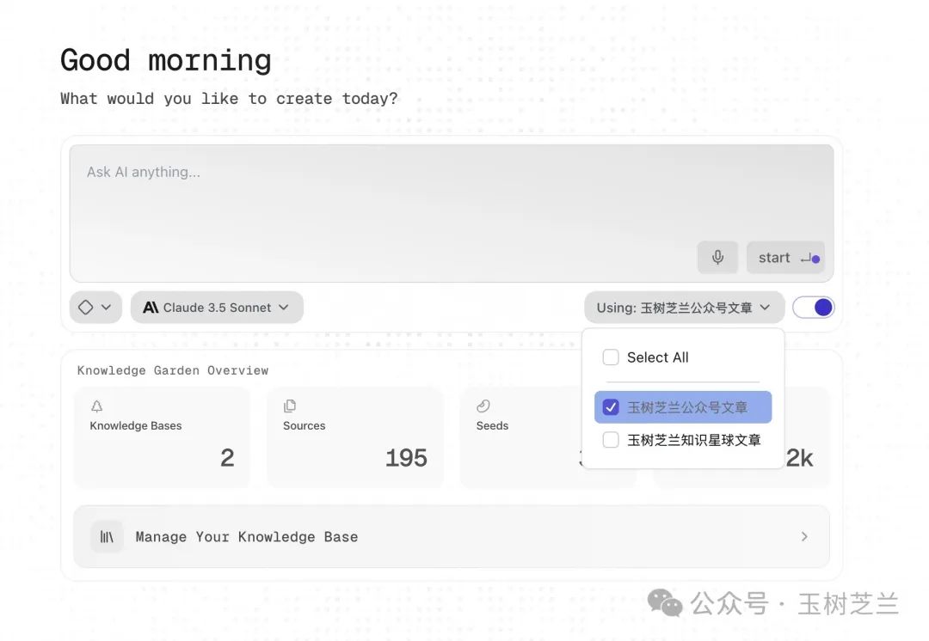Image resolution: width=929 pixels, height=641 pixels.
Task: Click the Knowledge Bases bell icon
Action: click(96, 406)
